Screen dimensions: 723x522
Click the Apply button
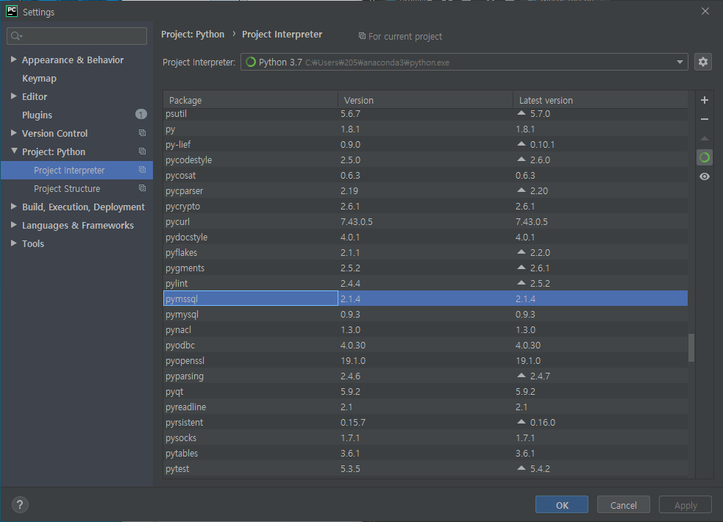[685, 505]
